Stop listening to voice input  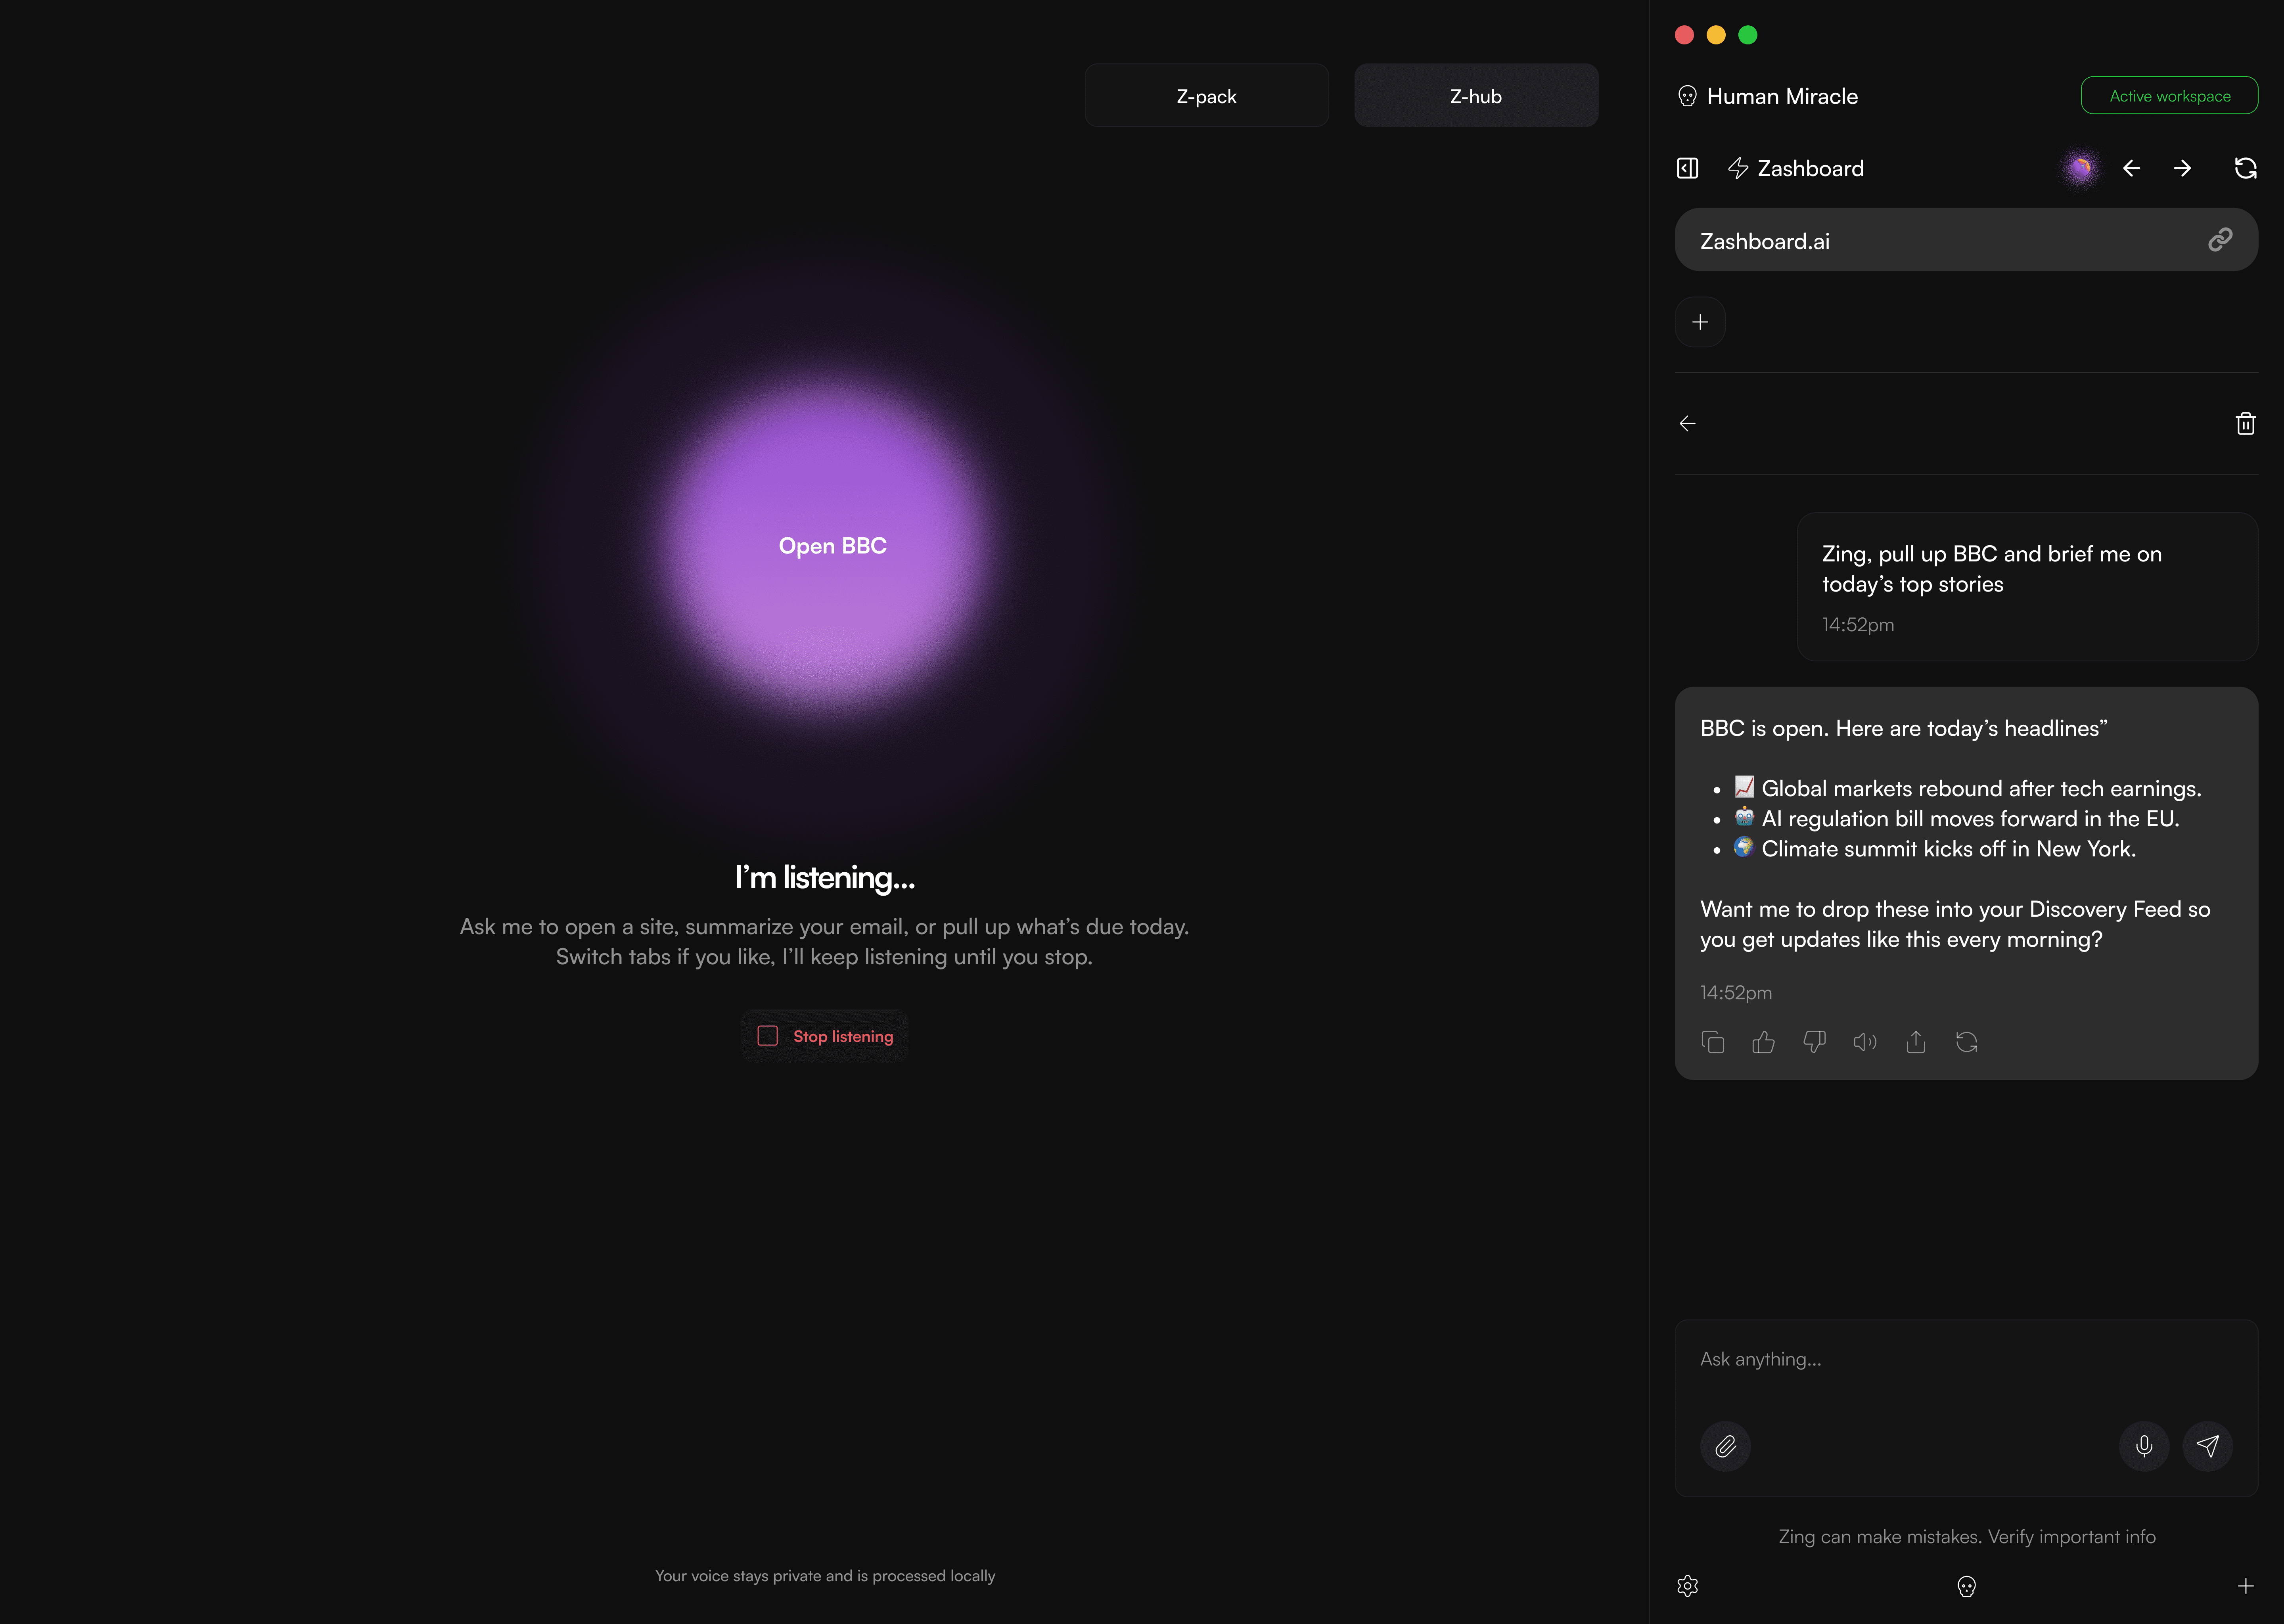[825, 1036]
